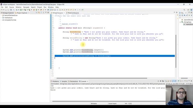Maximize the editor area
Image resolution: width=193 pixels, height=108 pixels.
coord(177,13)
